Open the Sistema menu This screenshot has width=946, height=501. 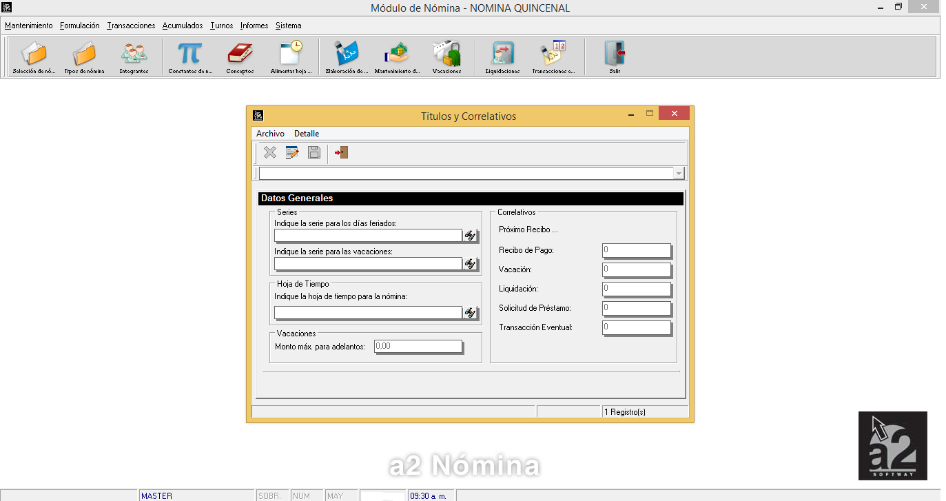pos(289,25)
